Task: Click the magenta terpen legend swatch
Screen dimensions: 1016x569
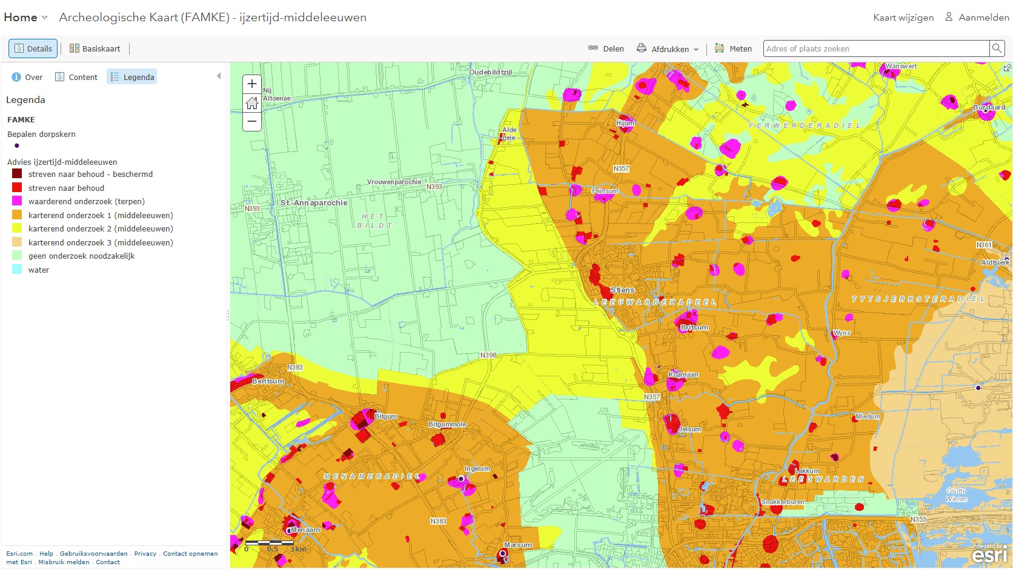Action: click(x=17, y=201)
